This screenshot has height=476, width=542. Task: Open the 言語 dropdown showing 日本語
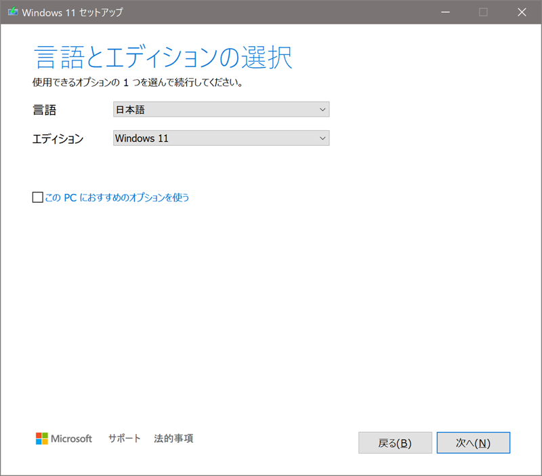(x=222, y=109)
